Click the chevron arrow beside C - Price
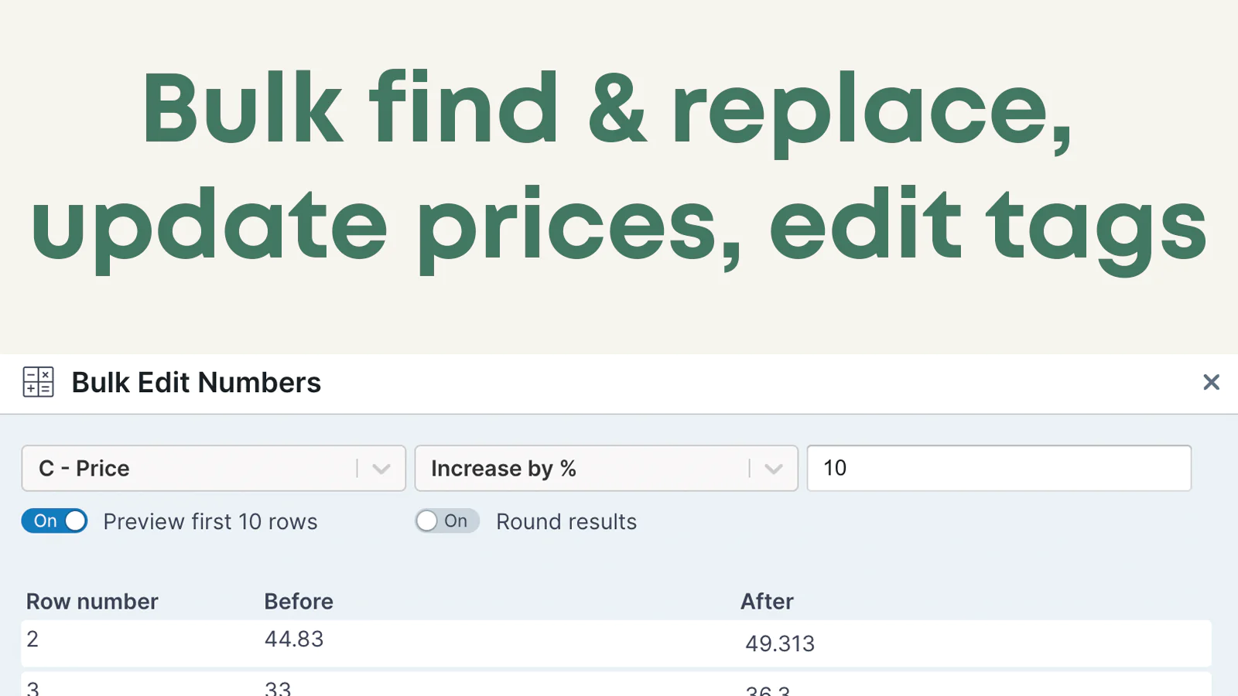 point(381,469)
